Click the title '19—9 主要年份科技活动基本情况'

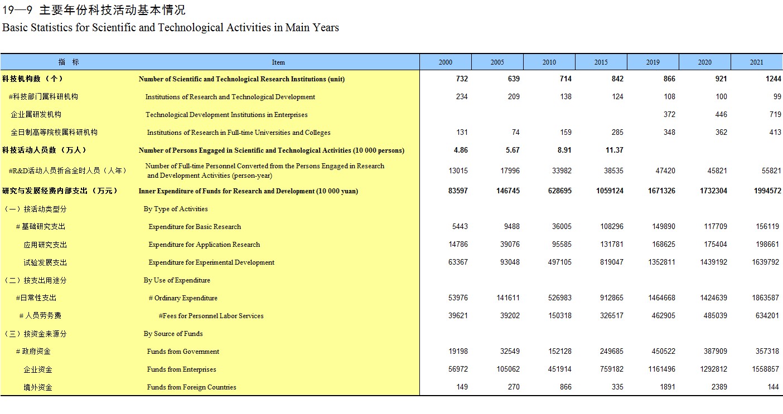tap(94, 10)
